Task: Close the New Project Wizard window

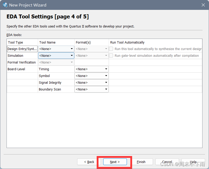Action: (203, 5)
